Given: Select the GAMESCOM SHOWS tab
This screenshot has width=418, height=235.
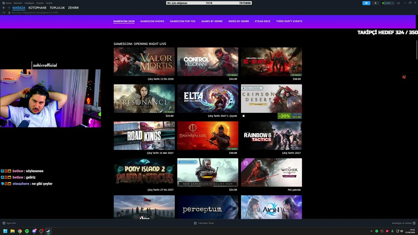Looking at the screenshot, I should coord(152,21).
